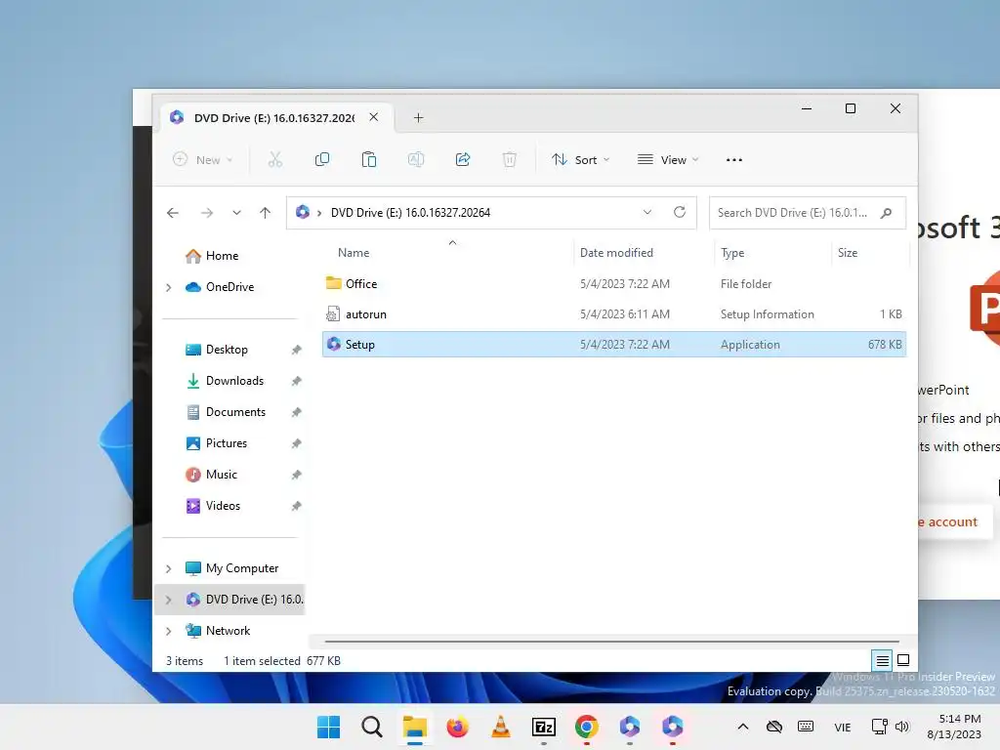Launch VLC media player from taskbar
Viewport: 1000px width, 750px height.
click(x=501, y=727)
